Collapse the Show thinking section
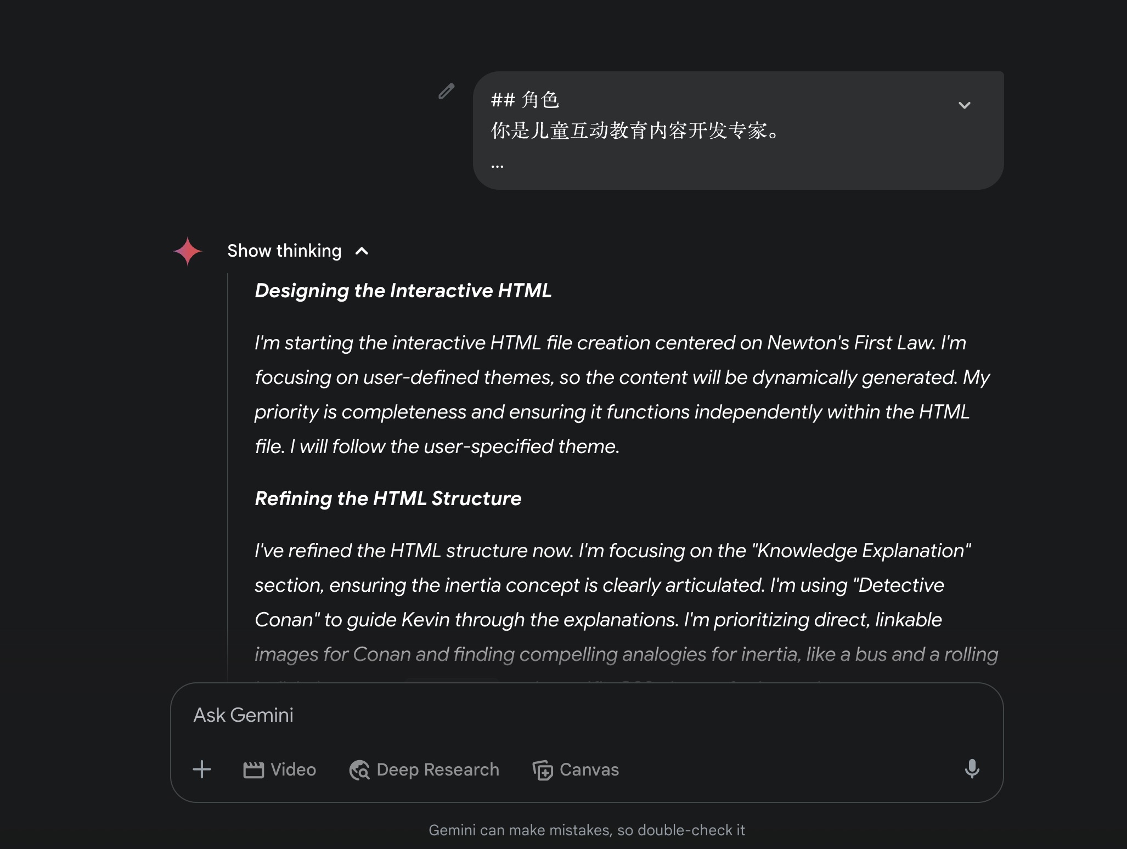Screen dimensions: 1127x849 [x=362, y=251]
